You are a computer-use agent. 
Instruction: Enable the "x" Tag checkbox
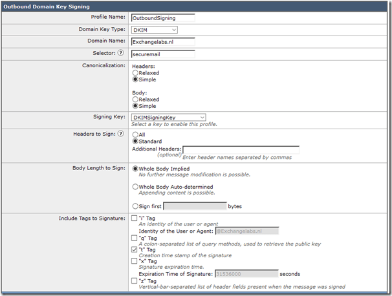(x=134, y=261)
